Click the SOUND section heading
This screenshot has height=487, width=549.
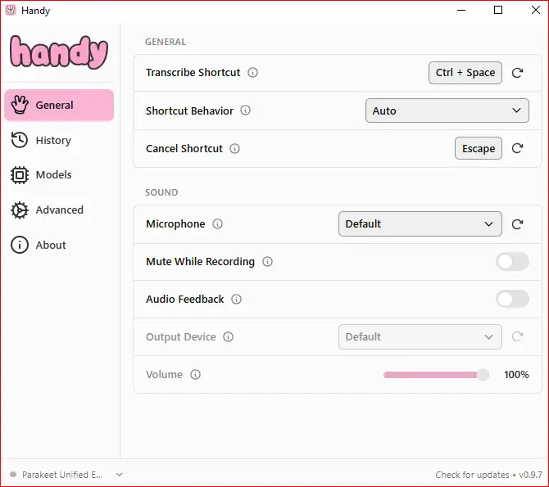(161, 192)
